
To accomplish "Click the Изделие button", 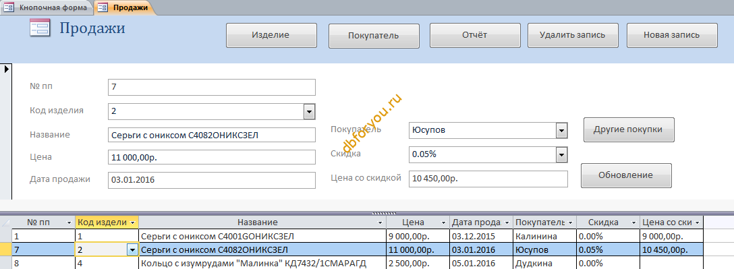I will 271,35.
